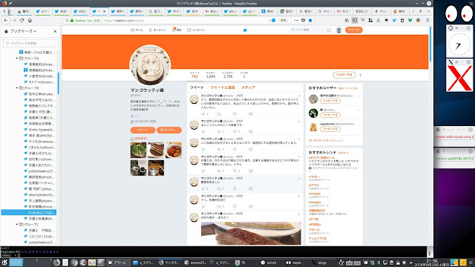
Task: Click the main page vertical scrollbar
Action: [430, 44]
